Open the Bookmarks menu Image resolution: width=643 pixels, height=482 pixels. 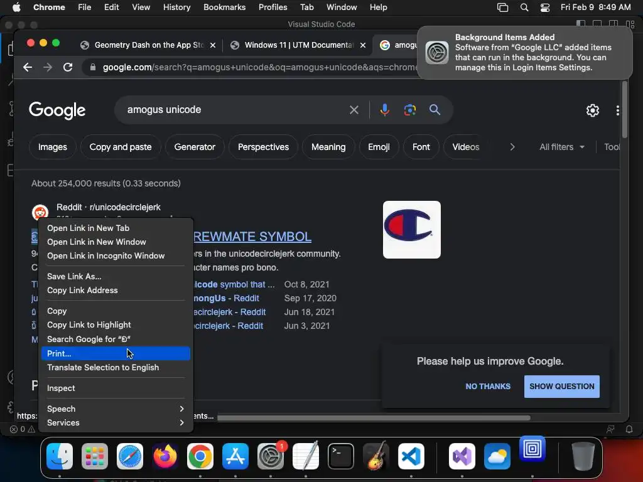[x=224, y=8]
